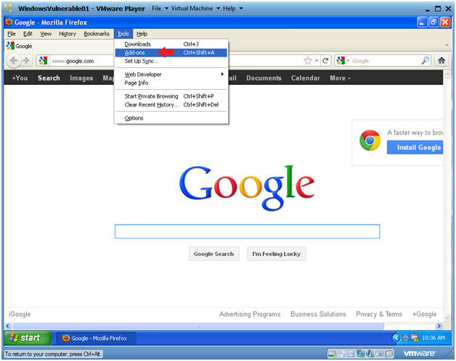
Task: Open the +Google footer link
Action: 424,314
